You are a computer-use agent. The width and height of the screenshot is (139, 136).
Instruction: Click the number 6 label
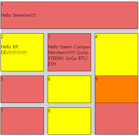(x=49, y=79)
